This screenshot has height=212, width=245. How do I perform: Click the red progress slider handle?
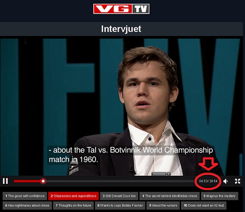pos(43,181)
